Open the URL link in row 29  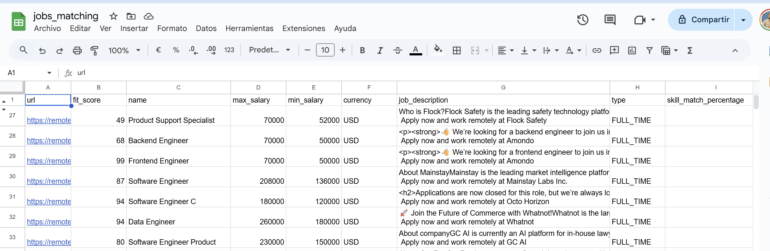pos(49,161)
